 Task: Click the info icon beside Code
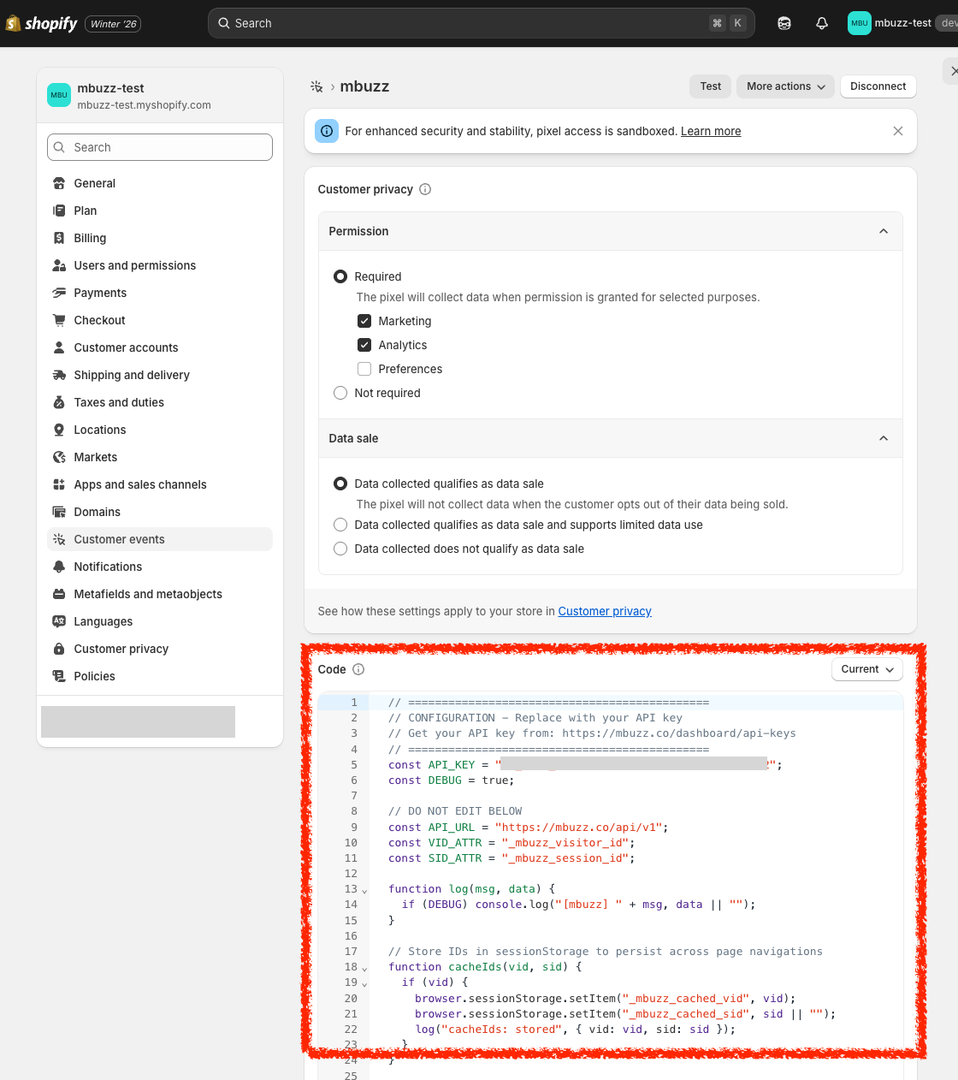click(358, 669)
